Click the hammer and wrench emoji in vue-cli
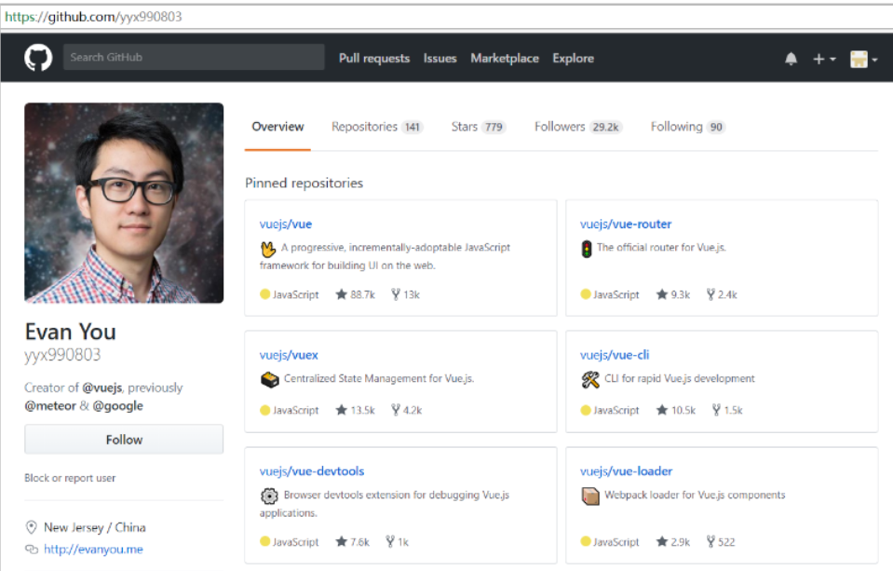The image size is (893, 571). click(x=590, y=379)
